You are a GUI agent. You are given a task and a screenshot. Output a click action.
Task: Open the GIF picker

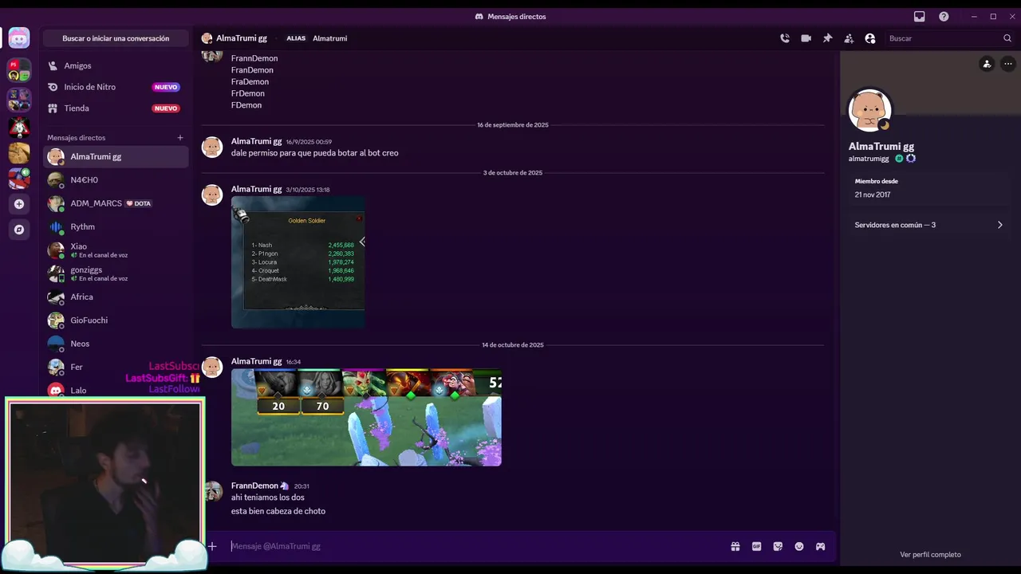pos(756,546)
